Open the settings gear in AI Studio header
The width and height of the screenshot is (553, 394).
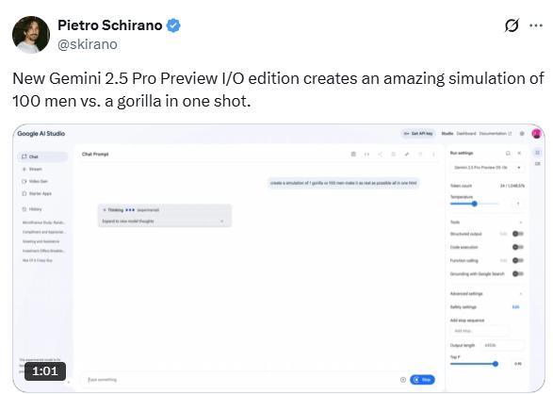tap(522, 134)
